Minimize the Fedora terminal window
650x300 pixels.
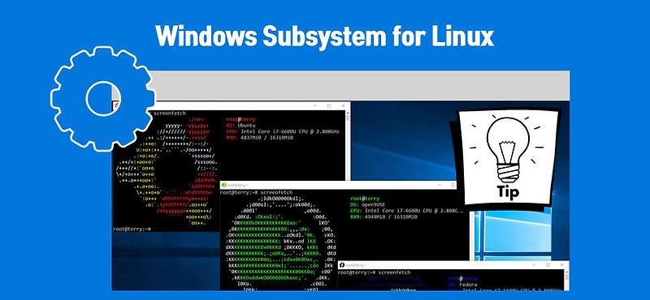point(534,265)
